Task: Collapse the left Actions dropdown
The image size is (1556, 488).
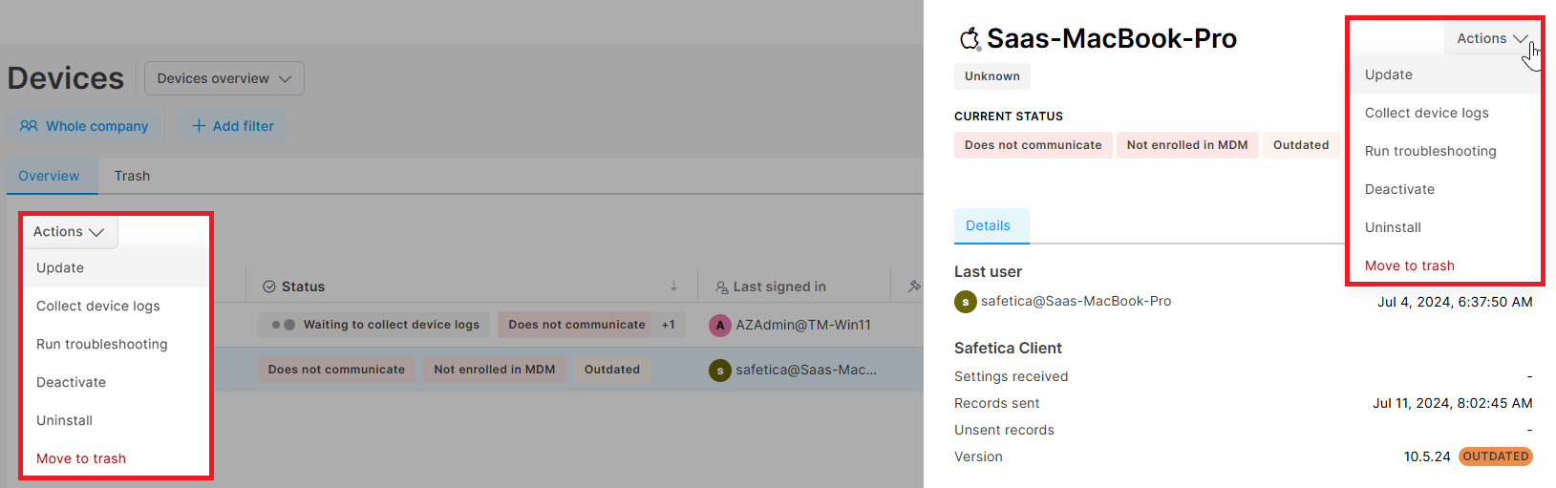Action: [70, 232]
